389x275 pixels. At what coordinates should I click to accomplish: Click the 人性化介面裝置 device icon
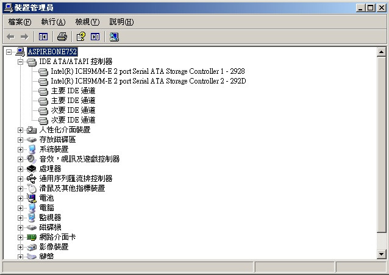pos(32,130)
